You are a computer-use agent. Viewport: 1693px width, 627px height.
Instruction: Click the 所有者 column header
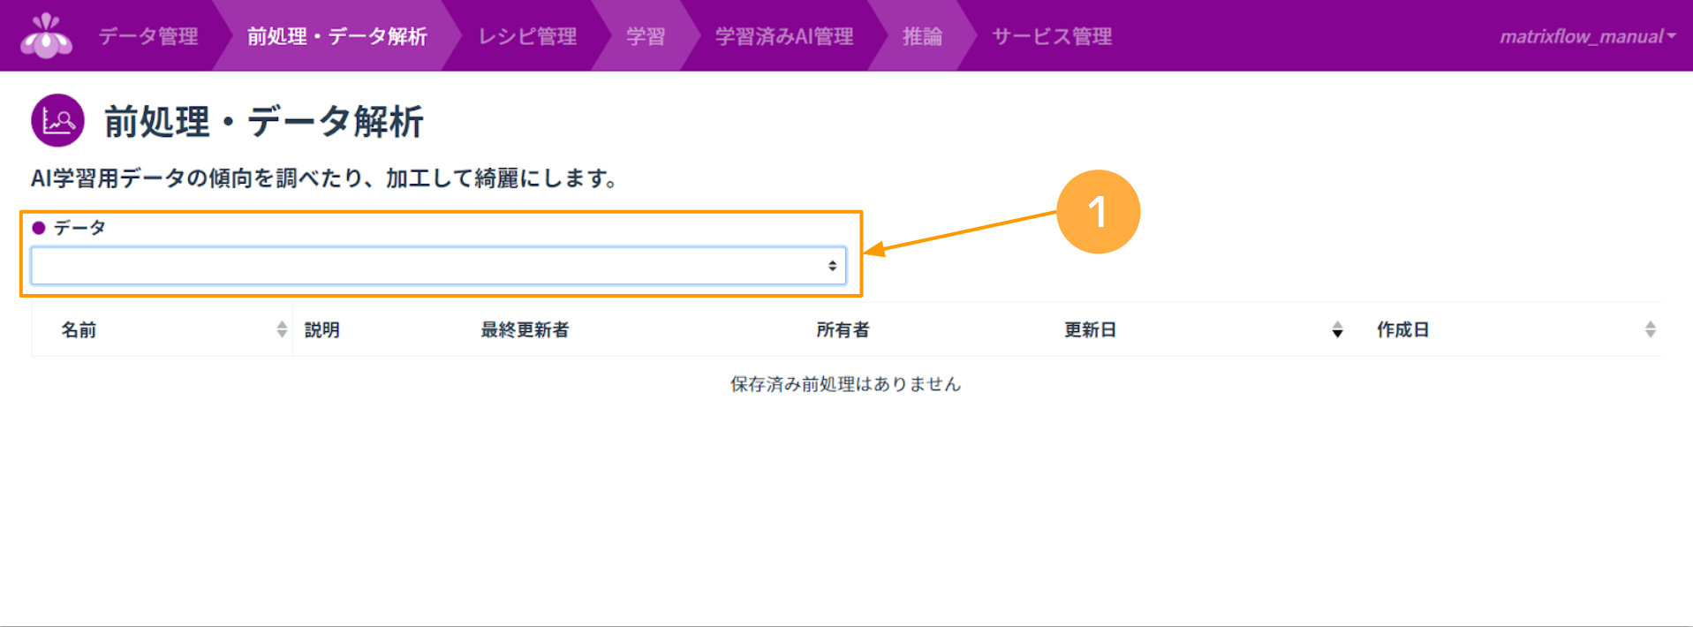point(843,329)
